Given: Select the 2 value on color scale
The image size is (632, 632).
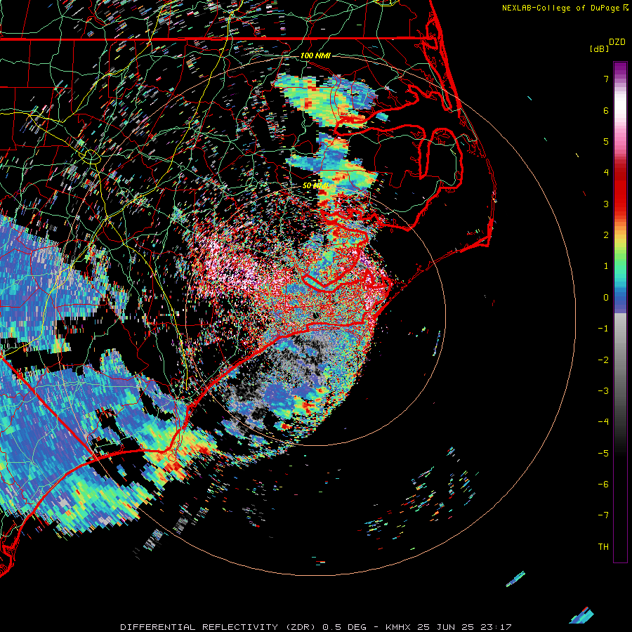Looking at the screenshot, I should (x=606, y=235).
